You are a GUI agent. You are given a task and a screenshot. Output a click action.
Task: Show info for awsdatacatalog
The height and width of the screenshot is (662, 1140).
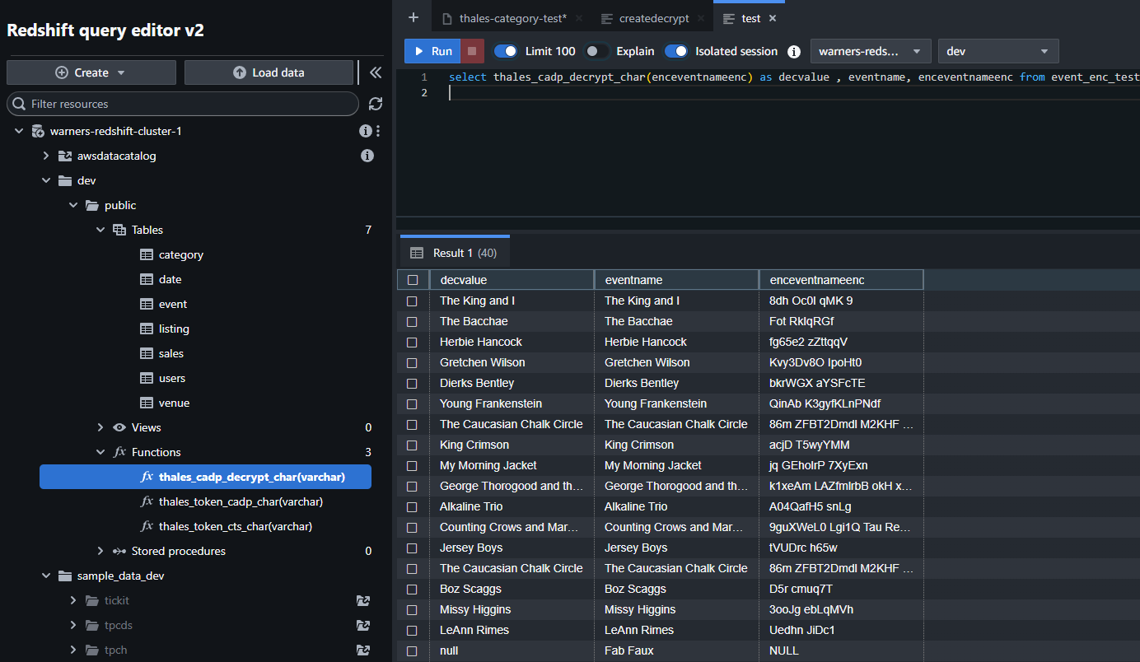click(367, 156)
